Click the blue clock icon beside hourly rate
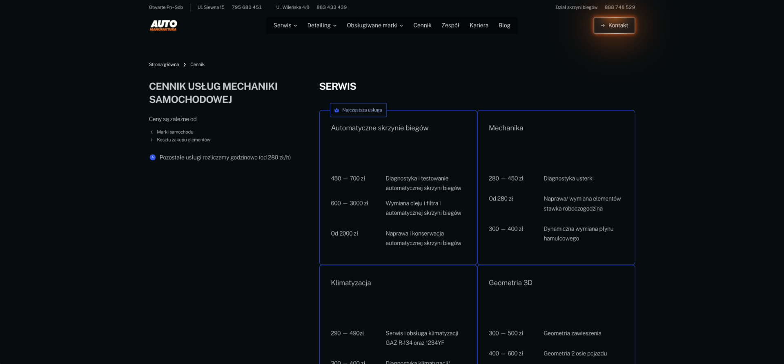 pyautogui.click(x=152, y=157)
